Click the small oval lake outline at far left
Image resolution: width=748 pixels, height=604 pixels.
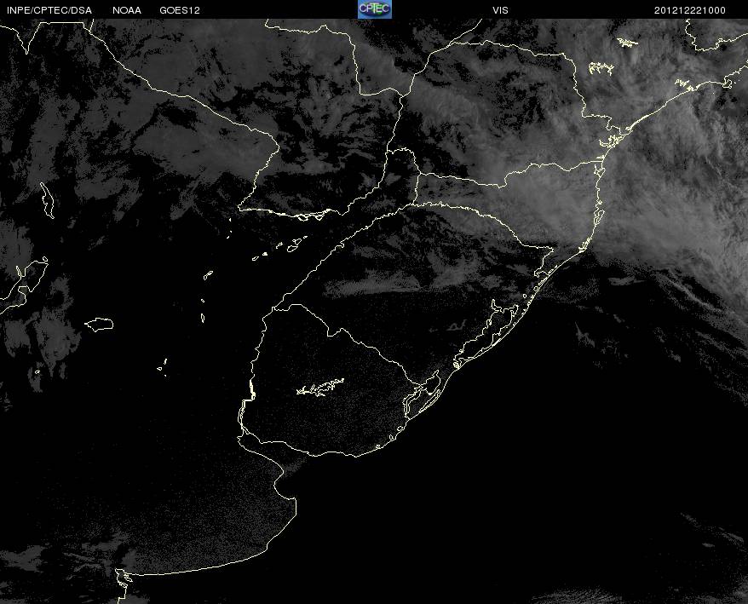tap(99, 324)
